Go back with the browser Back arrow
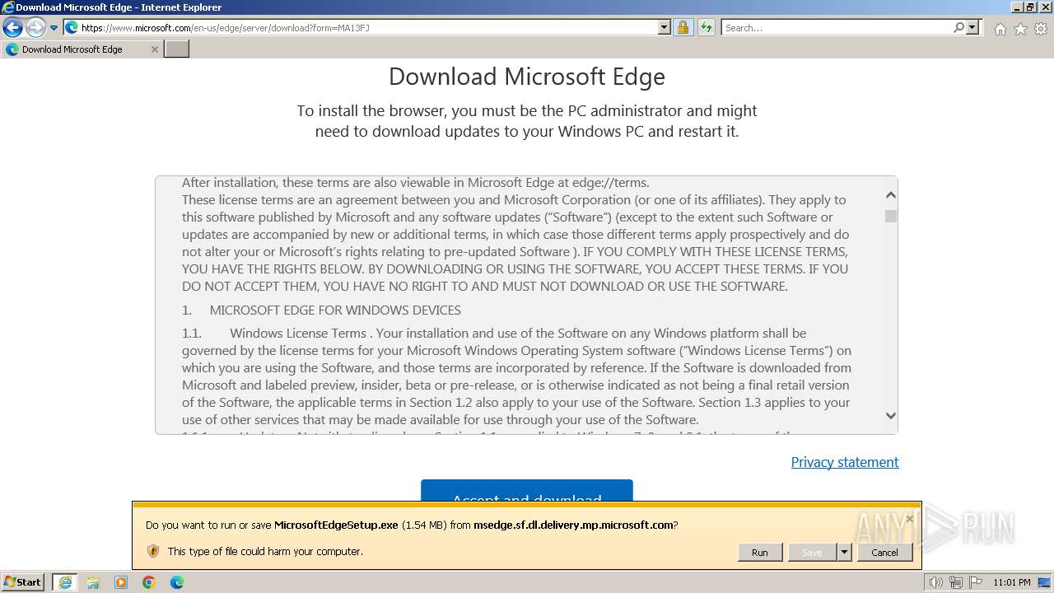The image size is (1054, 593). tap(12, 28)
